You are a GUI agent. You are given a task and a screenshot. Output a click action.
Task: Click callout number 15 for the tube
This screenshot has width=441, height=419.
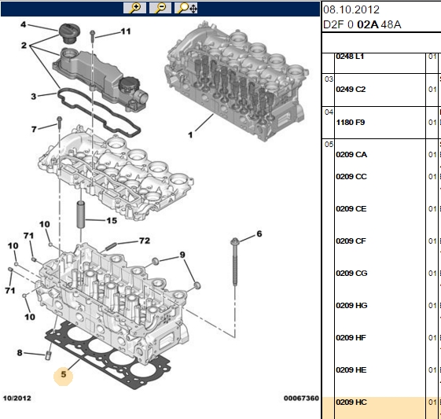(112, 220)
